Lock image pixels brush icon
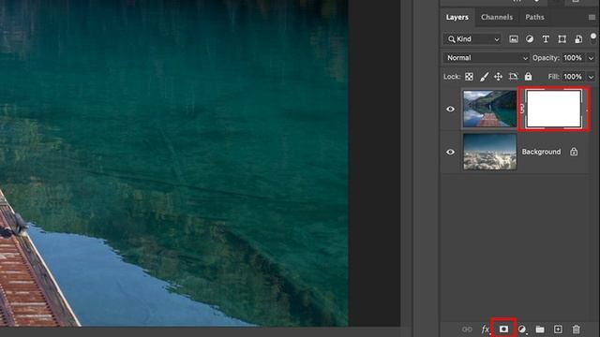The width and height of the screenshot is (600, 337). [x=484, y=77]
